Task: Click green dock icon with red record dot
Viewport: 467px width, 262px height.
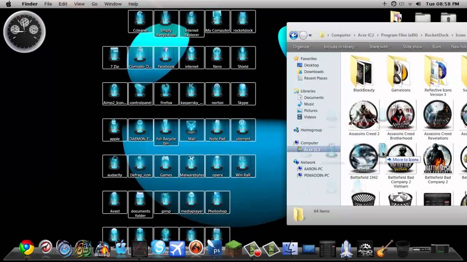Action: [252, 249]
